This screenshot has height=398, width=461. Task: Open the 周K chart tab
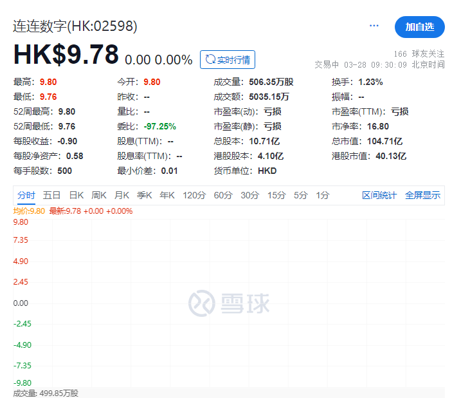(x=99, y=195)
